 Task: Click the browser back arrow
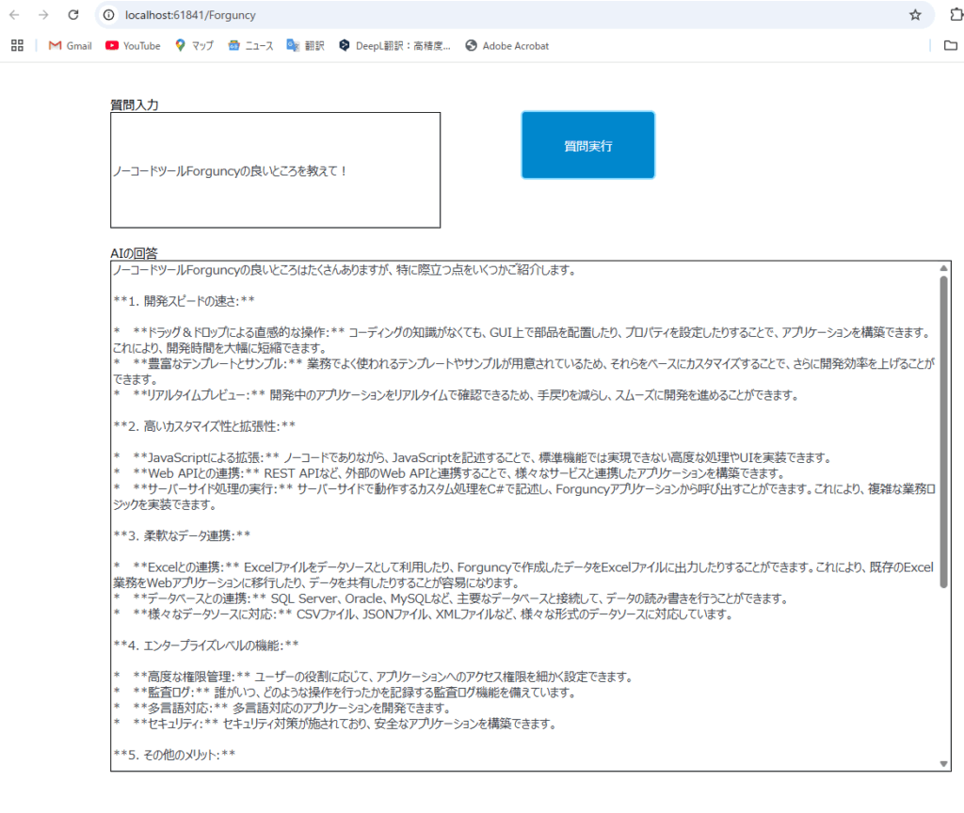click(x=15, y=15)
